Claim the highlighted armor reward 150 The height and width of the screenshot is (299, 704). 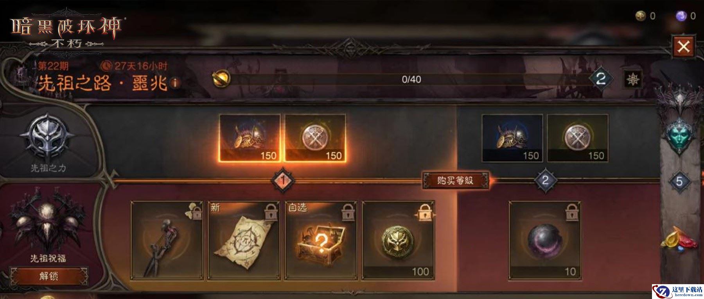pyautogui.click(x=250, y=138)
